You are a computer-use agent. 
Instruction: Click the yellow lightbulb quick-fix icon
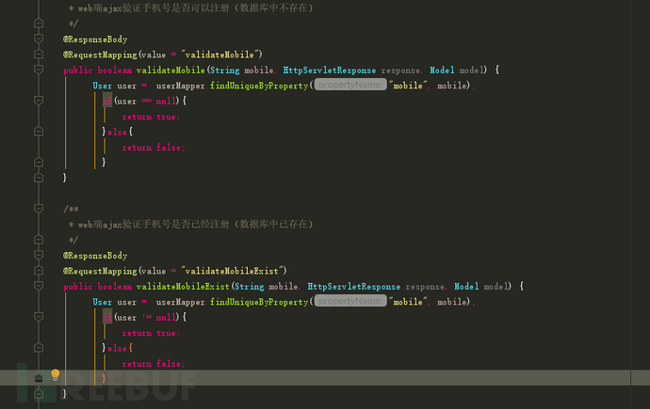56,374
